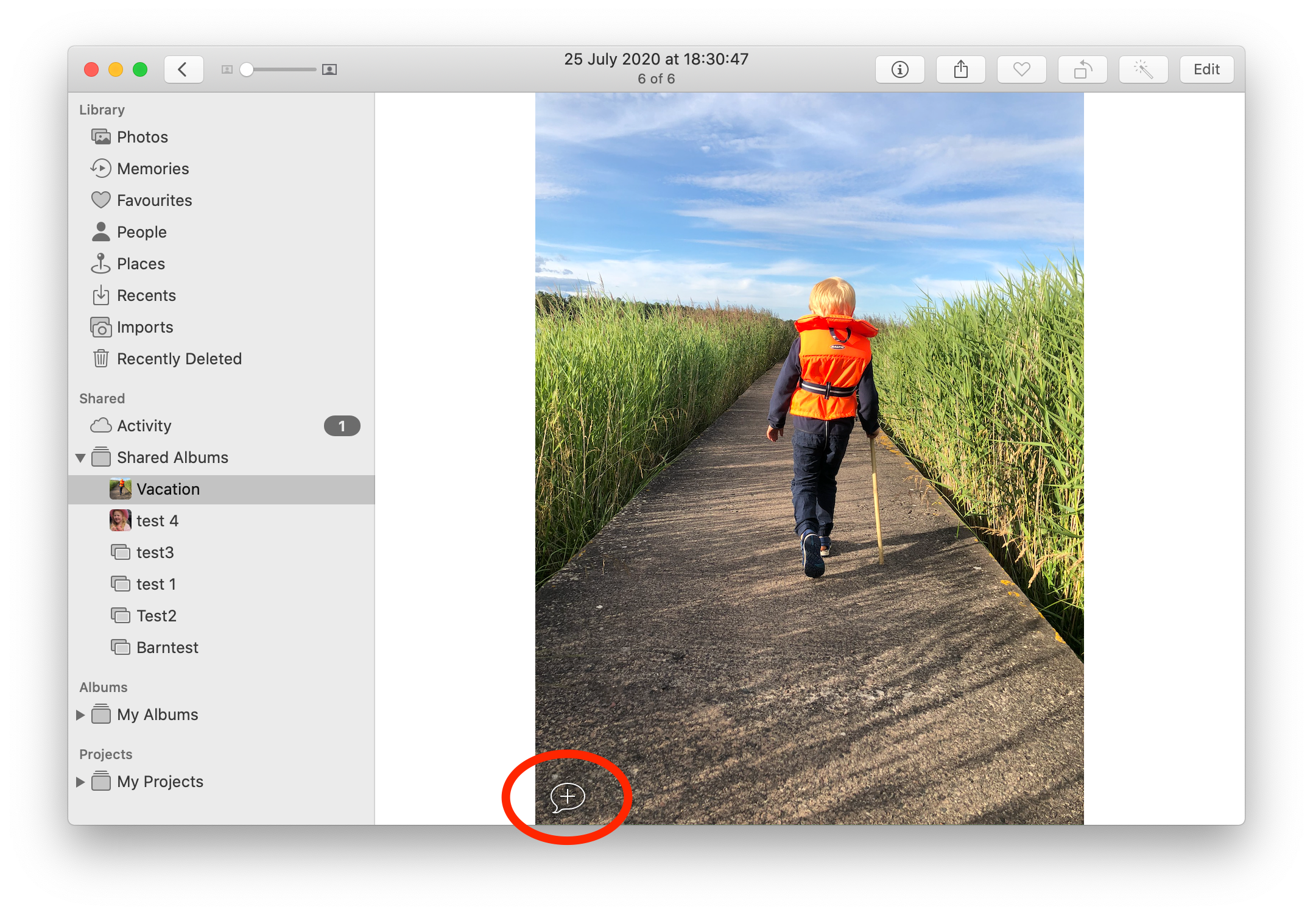Expand the My Albums disclosure triangle

click(80, 715)
